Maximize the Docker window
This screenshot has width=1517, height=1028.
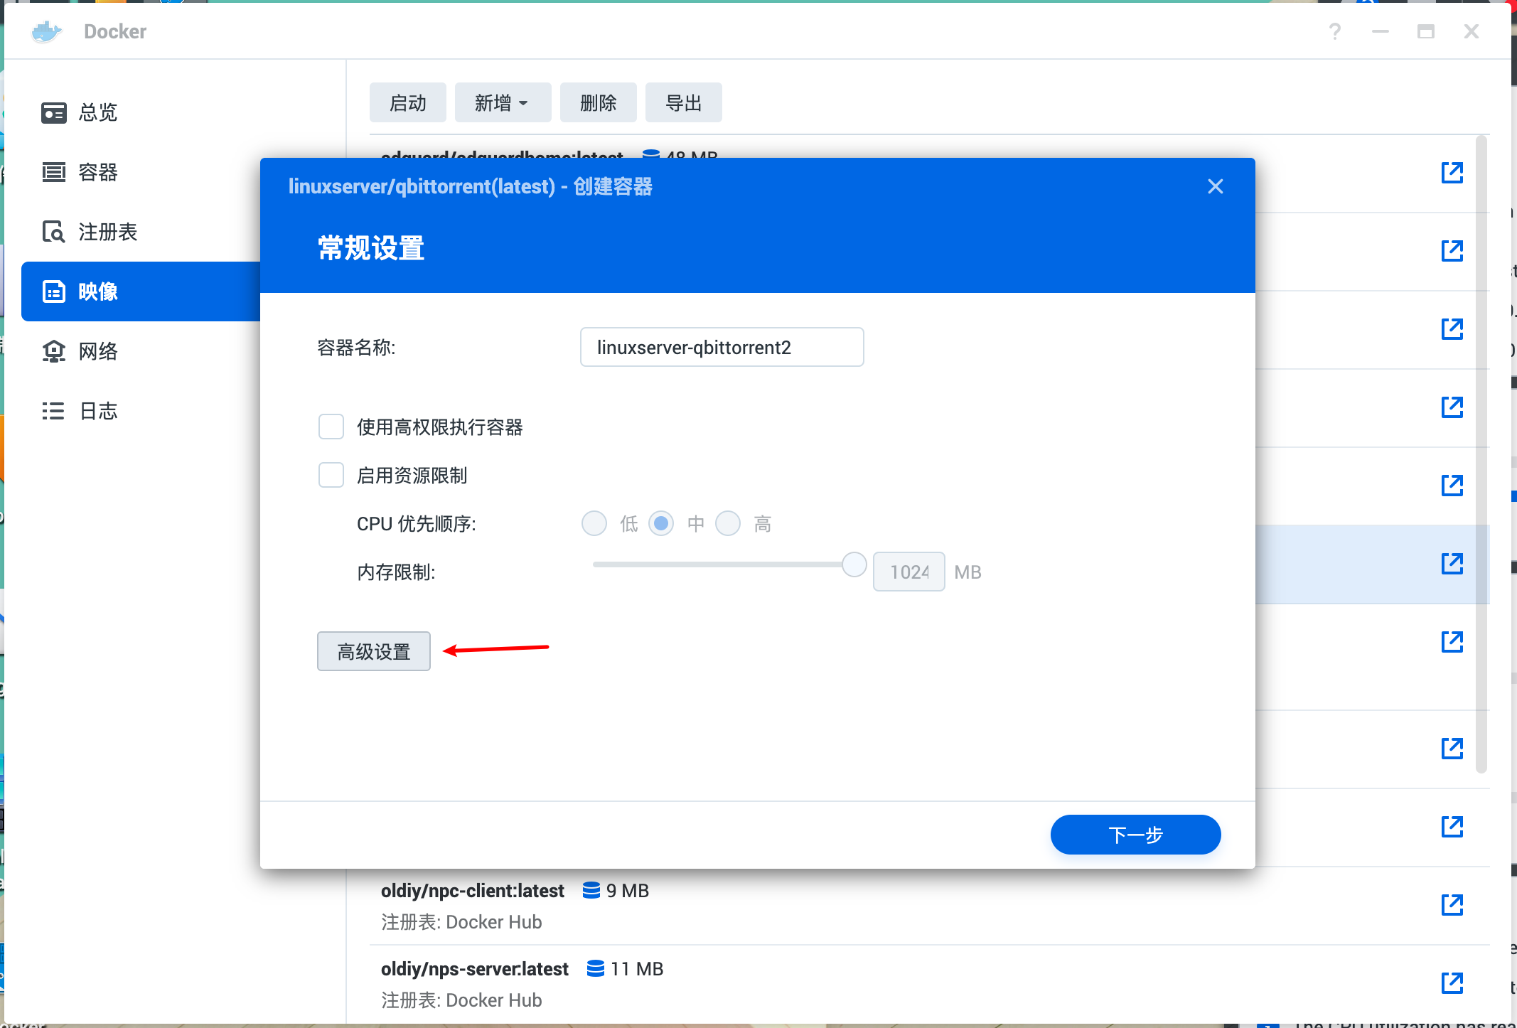(1426, 31)
